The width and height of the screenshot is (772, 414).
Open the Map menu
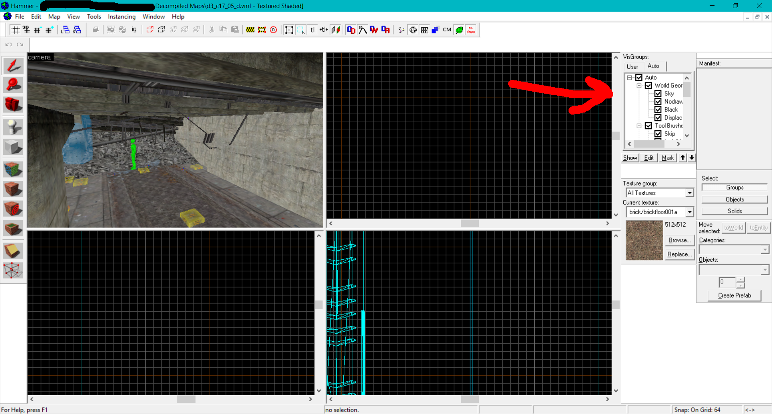pos(54,16)
